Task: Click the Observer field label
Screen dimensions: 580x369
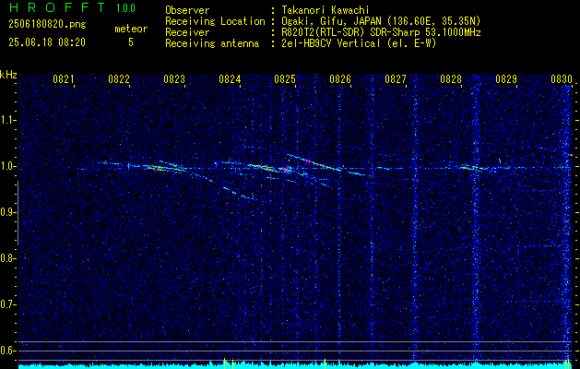Action: (x=187, y=10)
